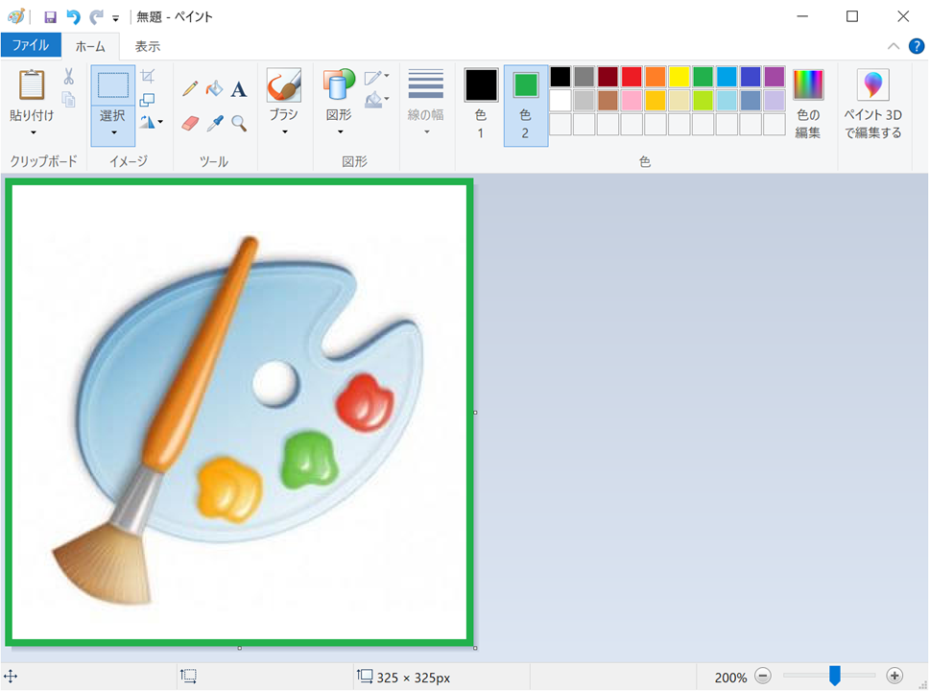Select the 色 1 (Color 1) button

pyautogui.click(x=481, y=105)
